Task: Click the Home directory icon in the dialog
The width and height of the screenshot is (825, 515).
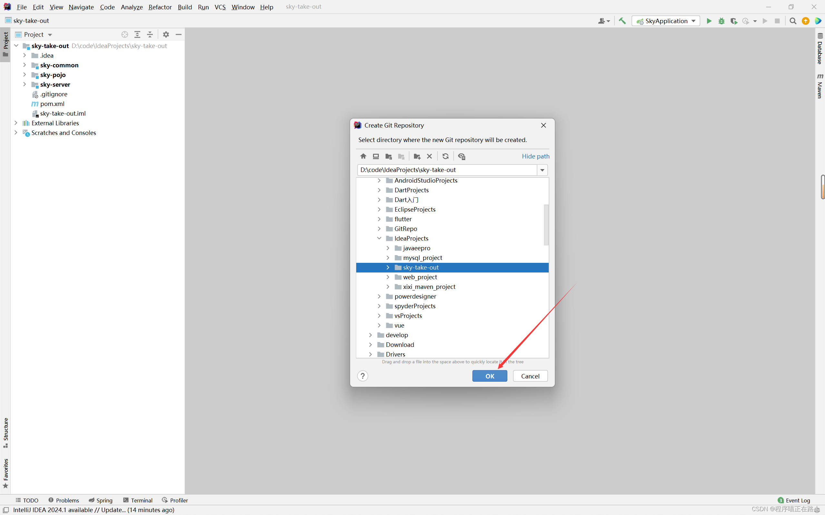Action: click(x=363, y=156)
